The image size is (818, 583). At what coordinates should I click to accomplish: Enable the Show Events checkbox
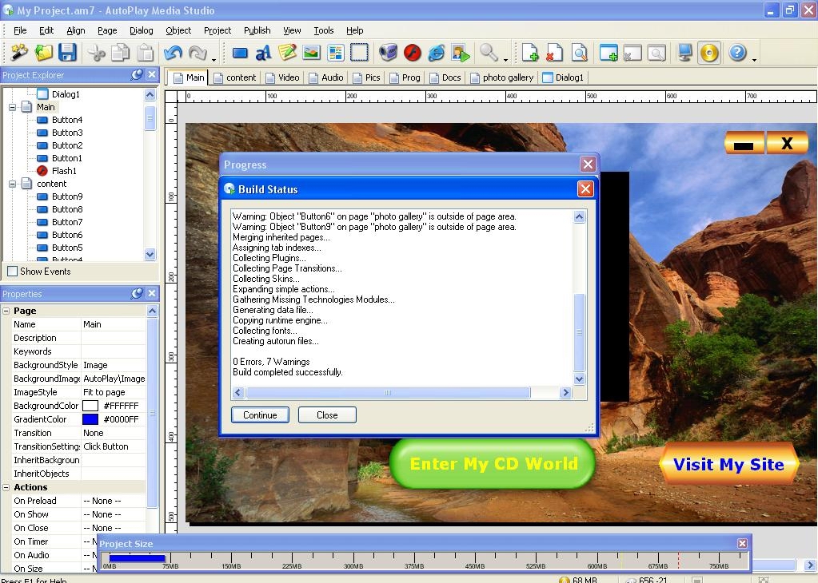[x=13, y=272]
